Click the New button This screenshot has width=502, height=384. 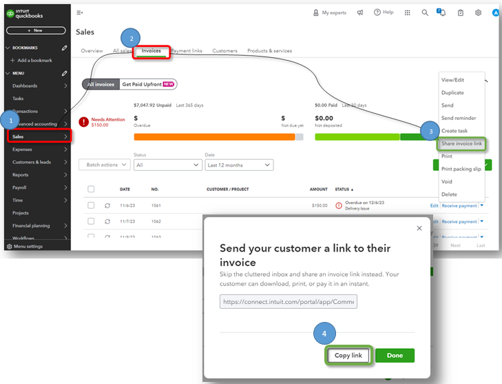[36, 30]
